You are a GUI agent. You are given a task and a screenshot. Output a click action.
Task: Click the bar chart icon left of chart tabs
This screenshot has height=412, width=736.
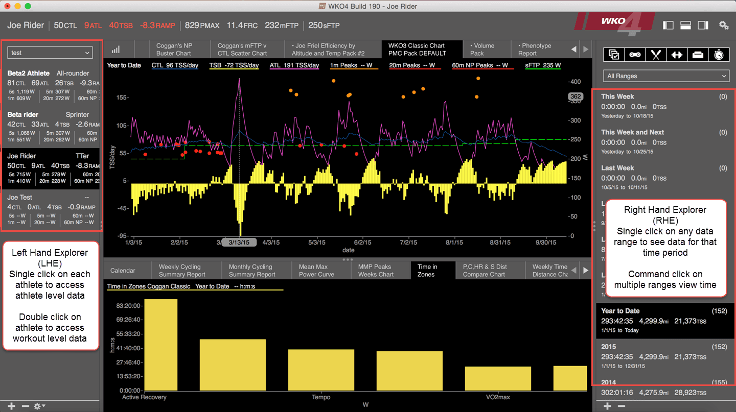tap(116, 50)
